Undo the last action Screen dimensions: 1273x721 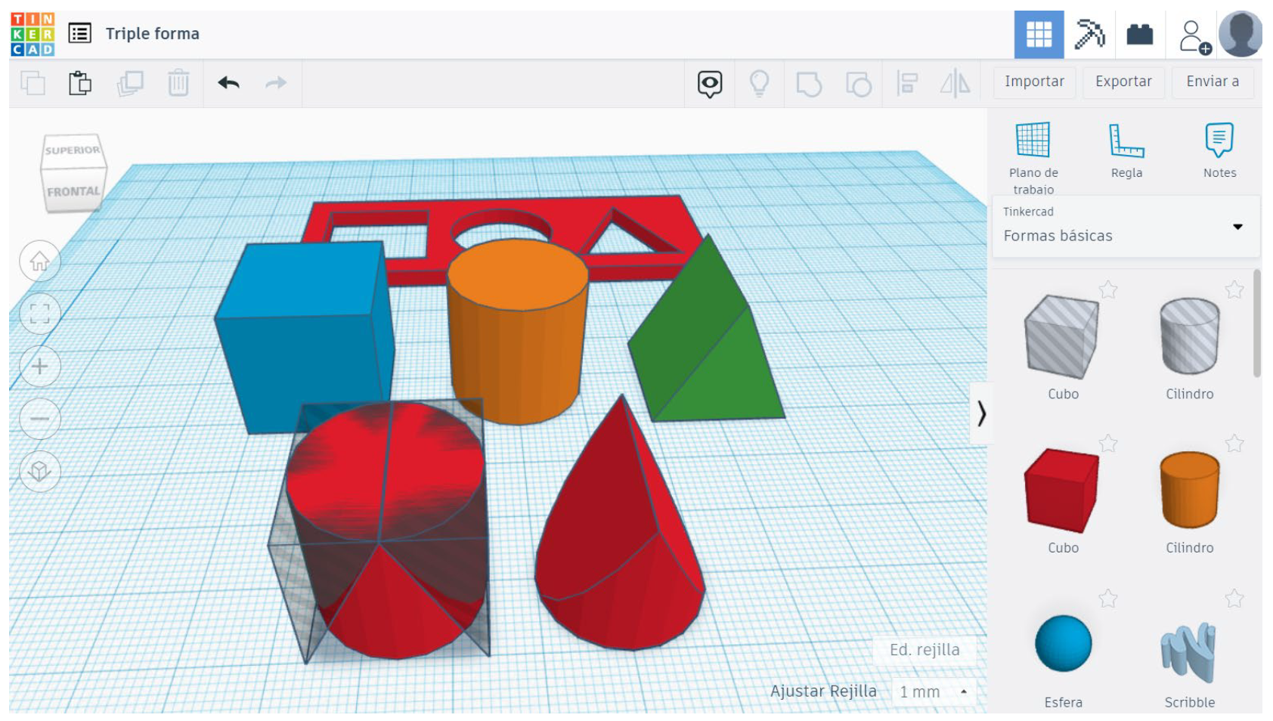pos(228,83)
